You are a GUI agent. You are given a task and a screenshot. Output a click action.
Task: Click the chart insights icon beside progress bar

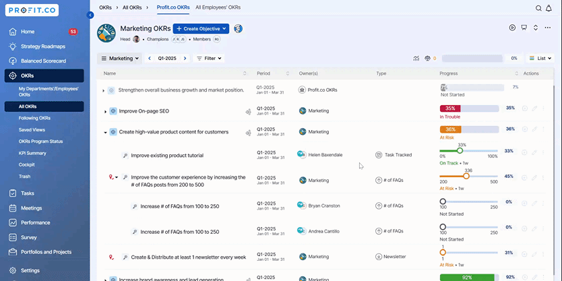tap(416, 59)
